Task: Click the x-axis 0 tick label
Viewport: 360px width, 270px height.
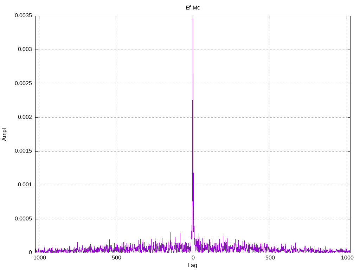Action: (193, 258)
